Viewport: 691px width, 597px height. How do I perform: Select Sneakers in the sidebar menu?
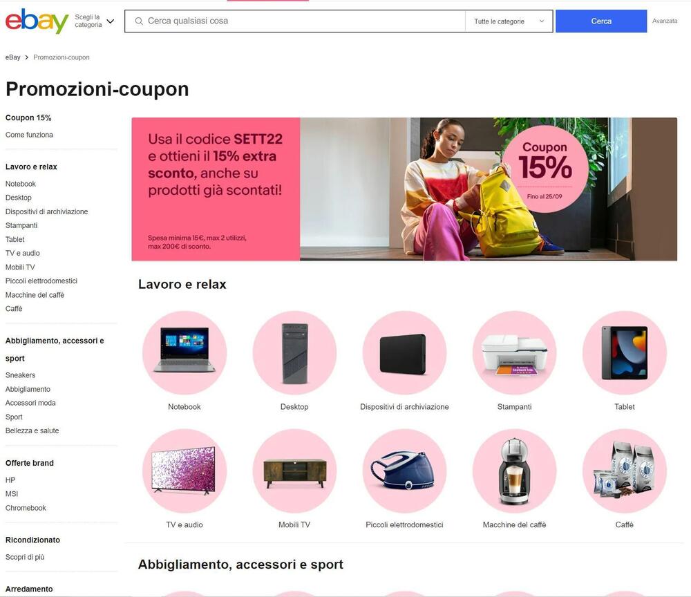point(20,375)
